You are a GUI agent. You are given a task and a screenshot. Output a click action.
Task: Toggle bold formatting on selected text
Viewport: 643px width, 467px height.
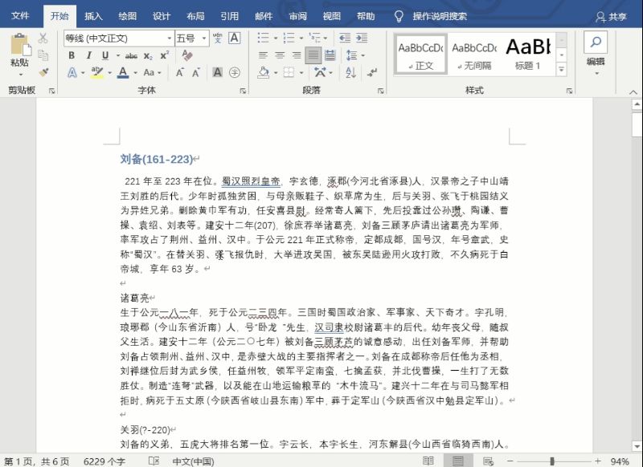pos(71,55)
